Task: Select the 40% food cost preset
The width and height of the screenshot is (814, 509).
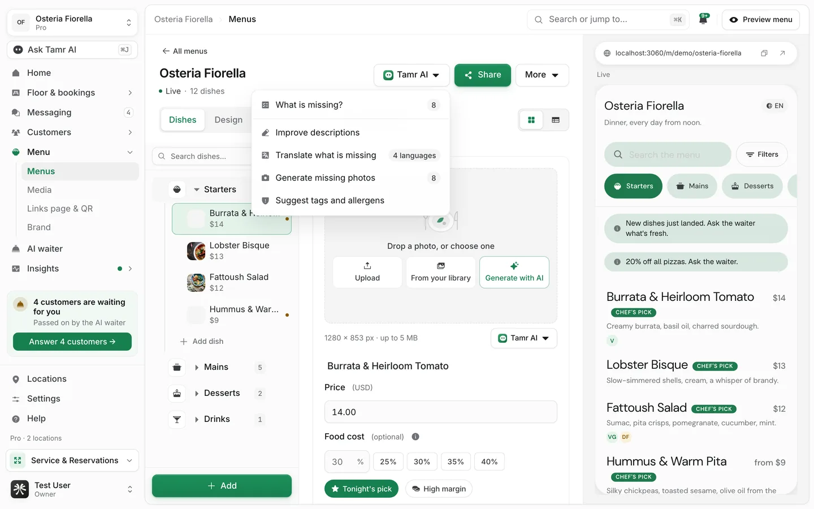Action: coord(490,461)
